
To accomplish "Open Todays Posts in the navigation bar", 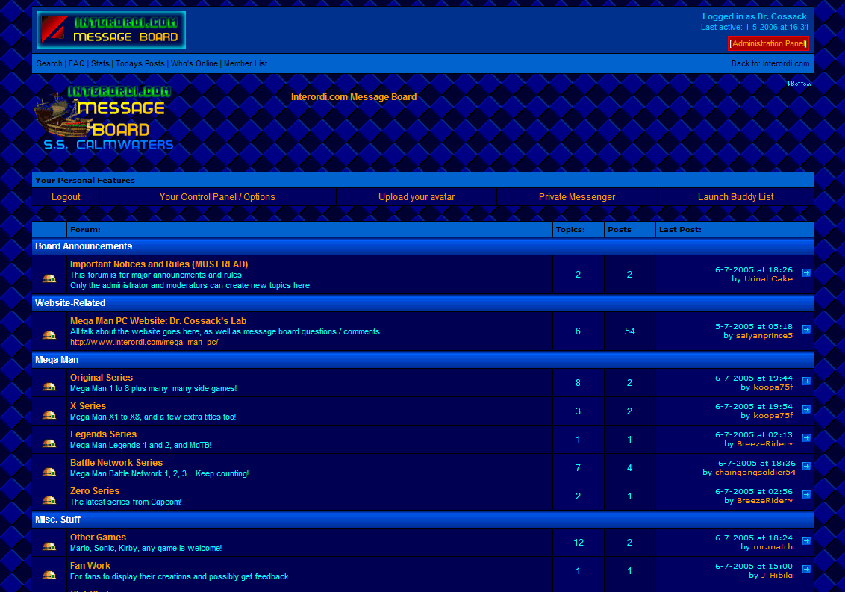I will [140, 64].
